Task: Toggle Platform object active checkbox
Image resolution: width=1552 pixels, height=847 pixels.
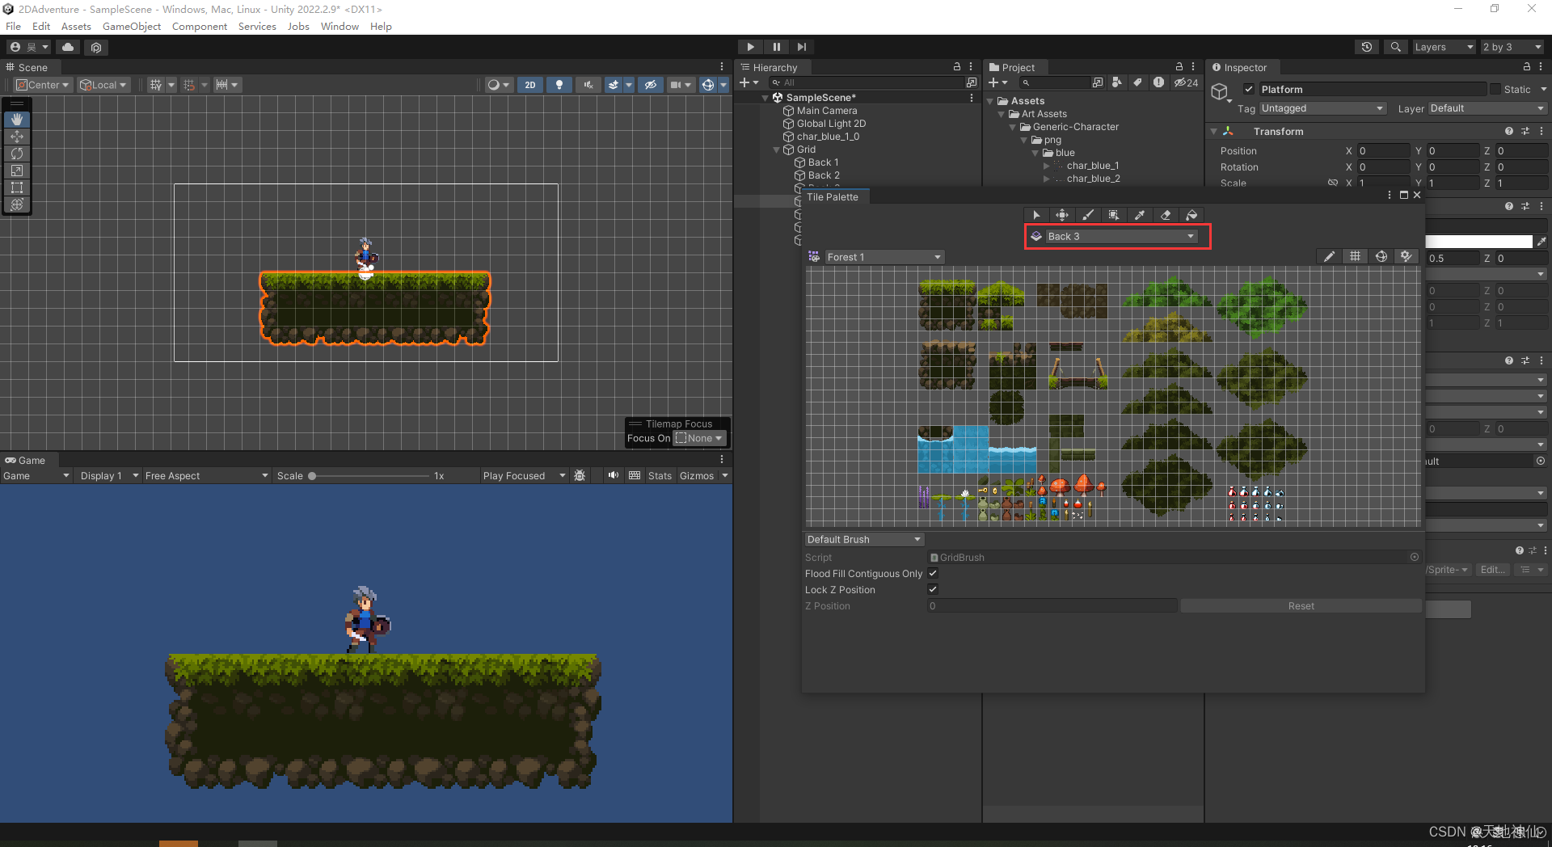Action: pos(1249,90)
